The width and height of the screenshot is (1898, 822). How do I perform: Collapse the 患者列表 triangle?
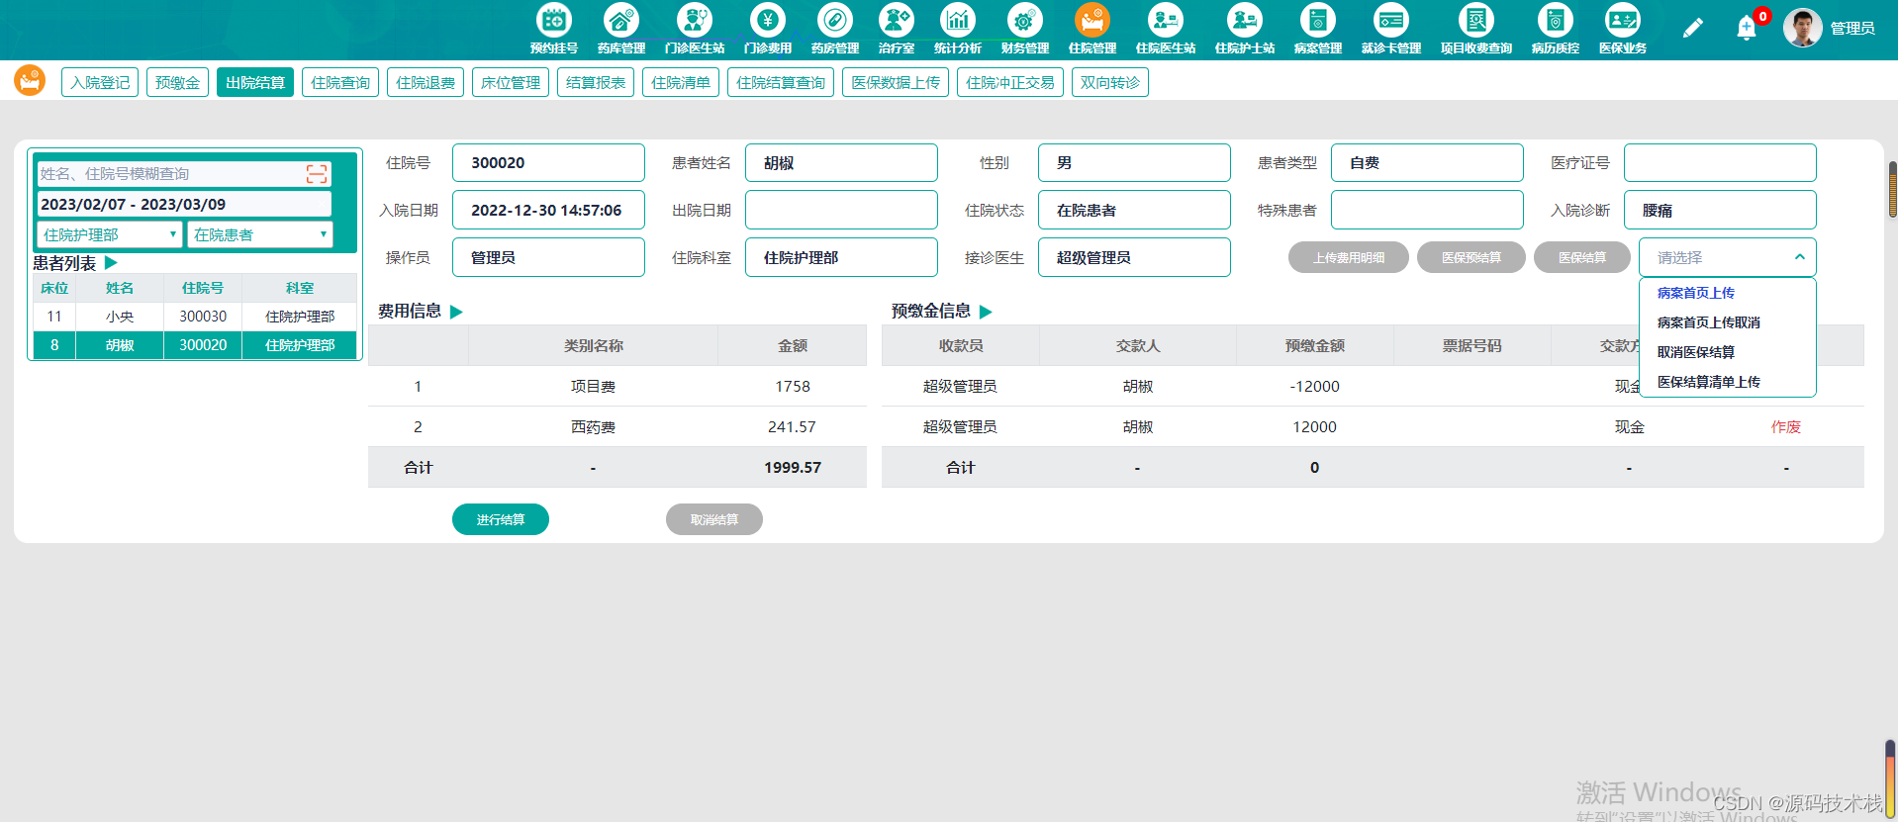(111, 263)
